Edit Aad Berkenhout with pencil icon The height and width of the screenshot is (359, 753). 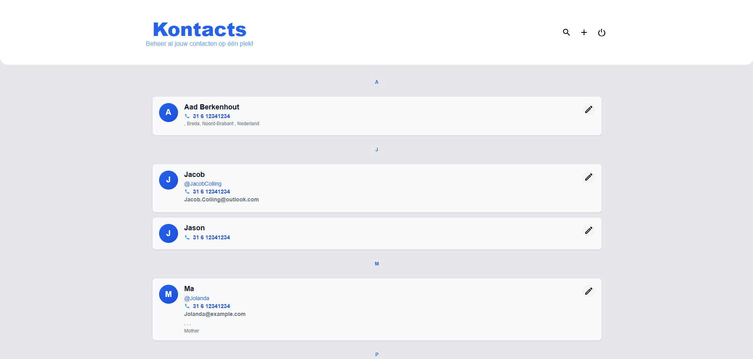tap(588, 109)
